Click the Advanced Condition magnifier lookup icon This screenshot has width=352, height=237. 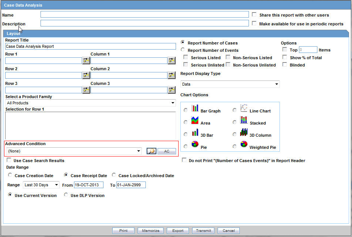tap(151, 151)
